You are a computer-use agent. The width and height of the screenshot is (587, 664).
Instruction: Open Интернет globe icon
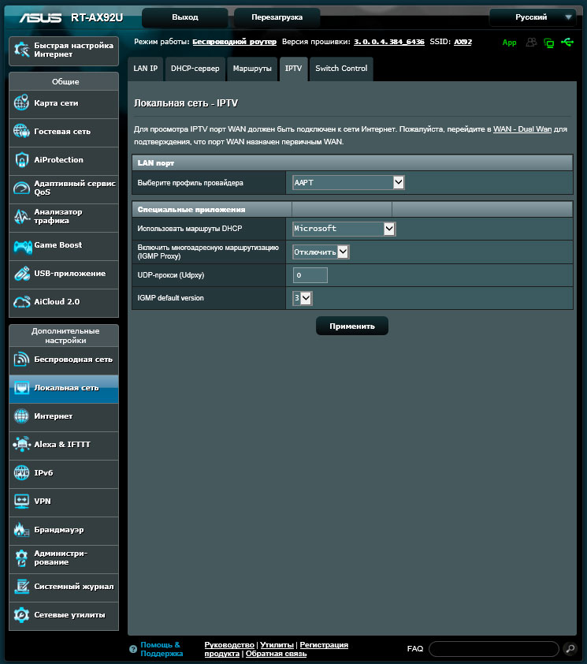21,416
